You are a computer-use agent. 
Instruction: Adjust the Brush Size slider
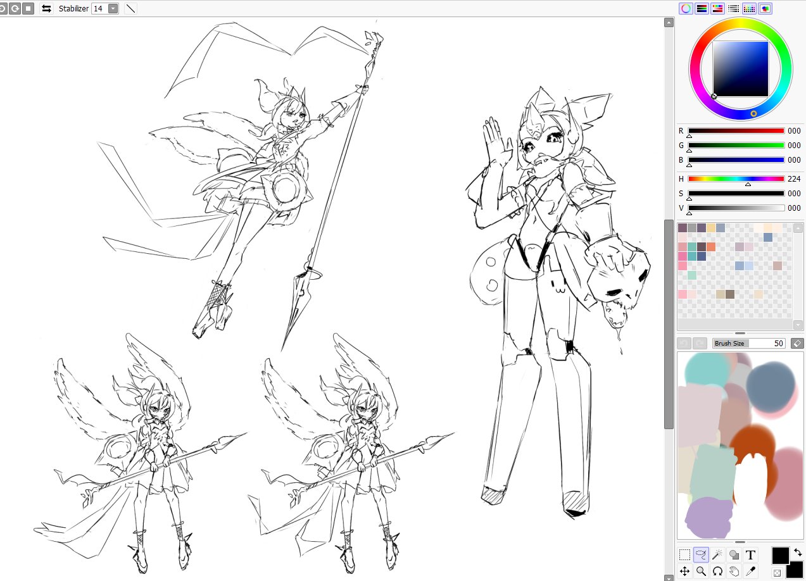click(749, 343)
